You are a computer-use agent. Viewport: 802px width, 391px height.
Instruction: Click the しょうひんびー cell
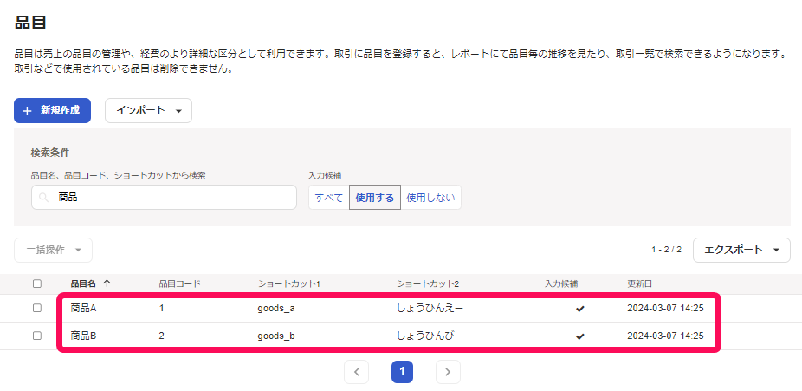(x=430, y=336)
